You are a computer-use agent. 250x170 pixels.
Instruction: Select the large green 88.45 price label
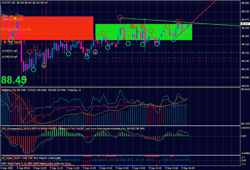(13, 80)
